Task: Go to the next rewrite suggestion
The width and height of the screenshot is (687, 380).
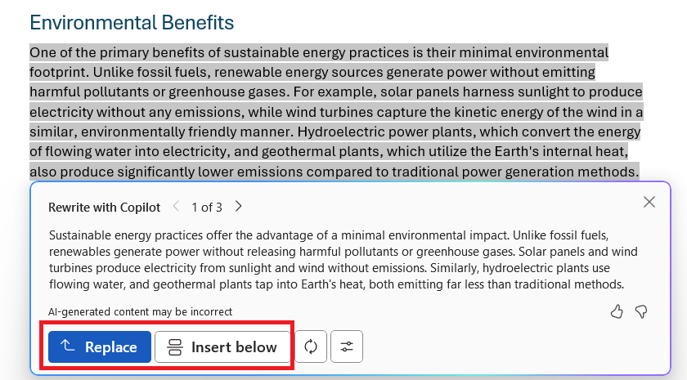Action: point(238,206)
